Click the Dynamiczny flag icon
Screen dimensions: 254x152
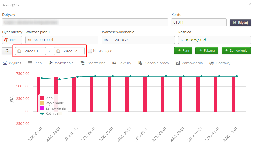tap(6, 40)
